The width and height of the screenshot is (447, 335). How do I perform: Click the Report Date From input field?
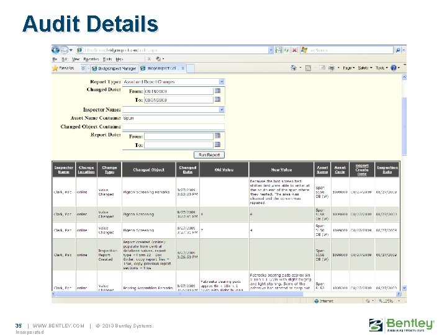coord(178,136)
